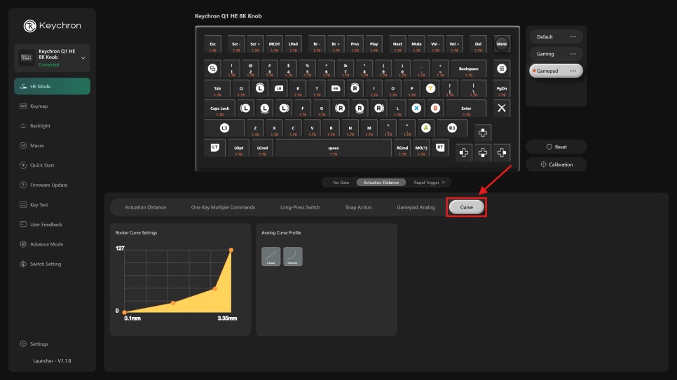Open the Gamepad Analog tab
The image size is (677, 380).
416,207
